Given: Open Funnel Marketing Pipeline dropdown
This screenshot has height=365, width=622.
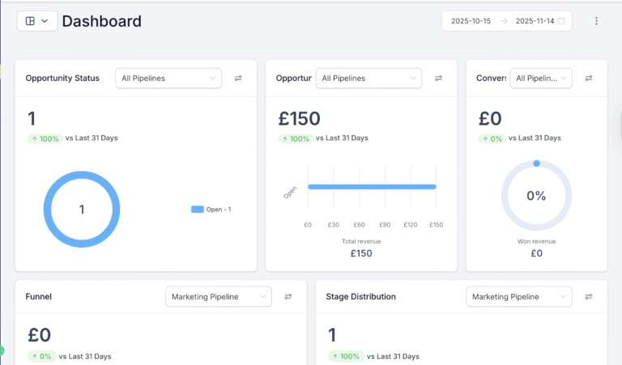Looking at the screenshot, I should point(219,297).
